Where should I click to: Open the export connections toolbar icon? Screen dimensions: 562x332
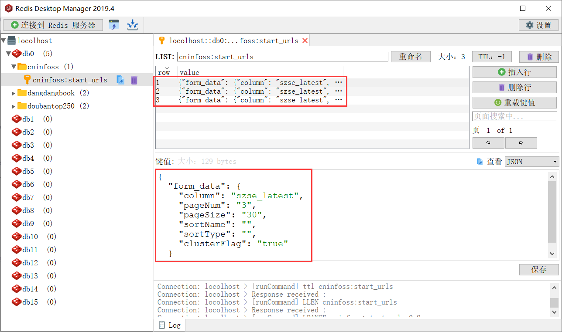[132, 25]
